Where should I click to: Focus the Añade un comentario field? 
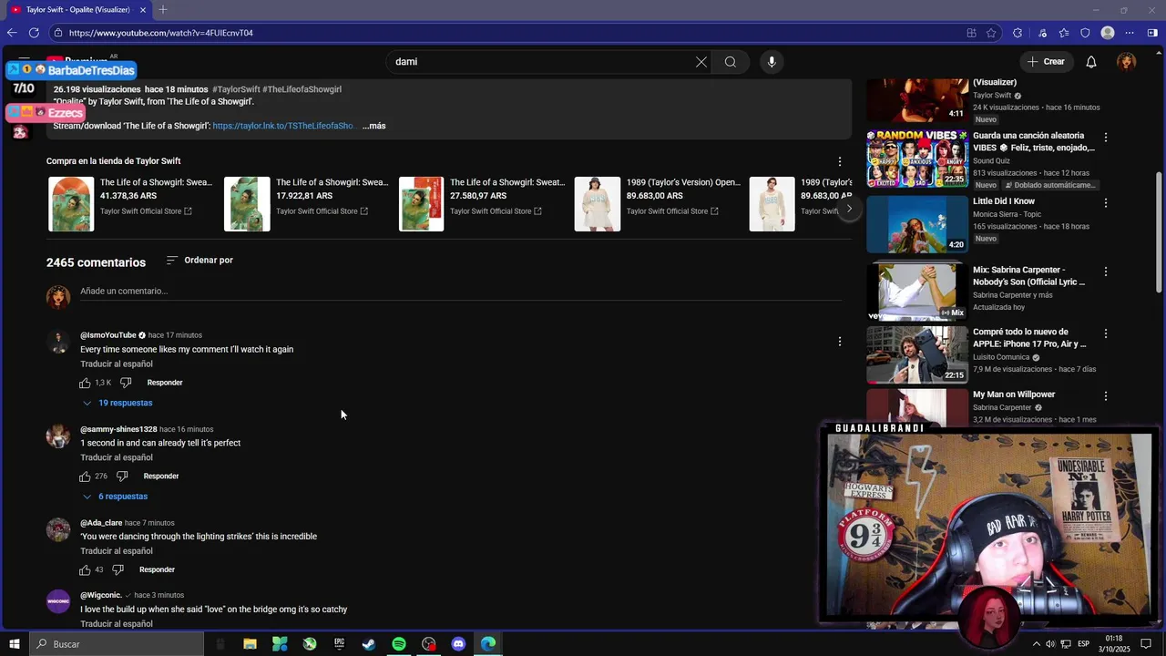pyautogui.click(x=461, y=292)
